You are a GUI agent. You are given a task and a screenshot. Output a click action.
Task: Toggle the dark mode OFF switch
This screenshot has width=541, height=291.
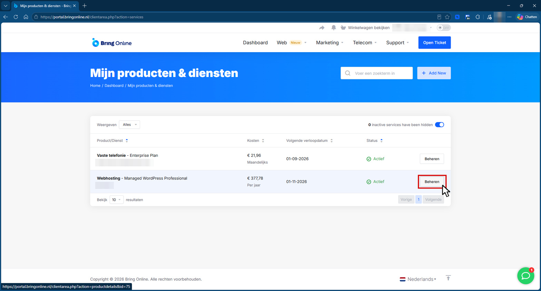[444, 28]
